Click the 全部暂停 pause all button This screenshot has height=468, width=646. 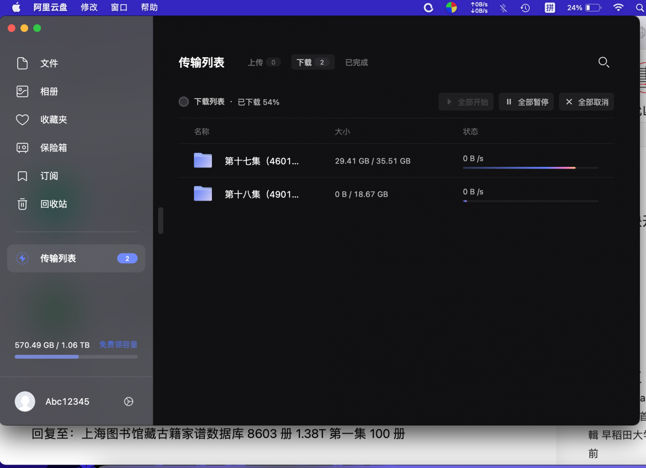point(526,102)
